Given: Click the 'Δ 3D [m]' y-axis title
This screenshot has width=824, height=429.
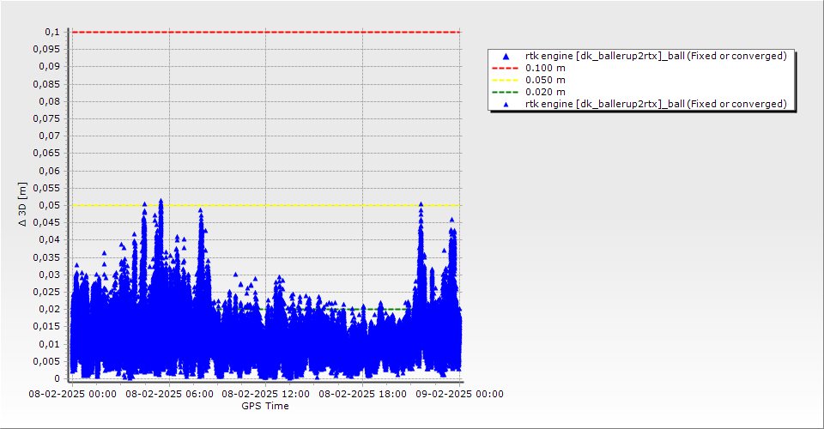Looking at the screenshot, I should click(x=22, y=204).
